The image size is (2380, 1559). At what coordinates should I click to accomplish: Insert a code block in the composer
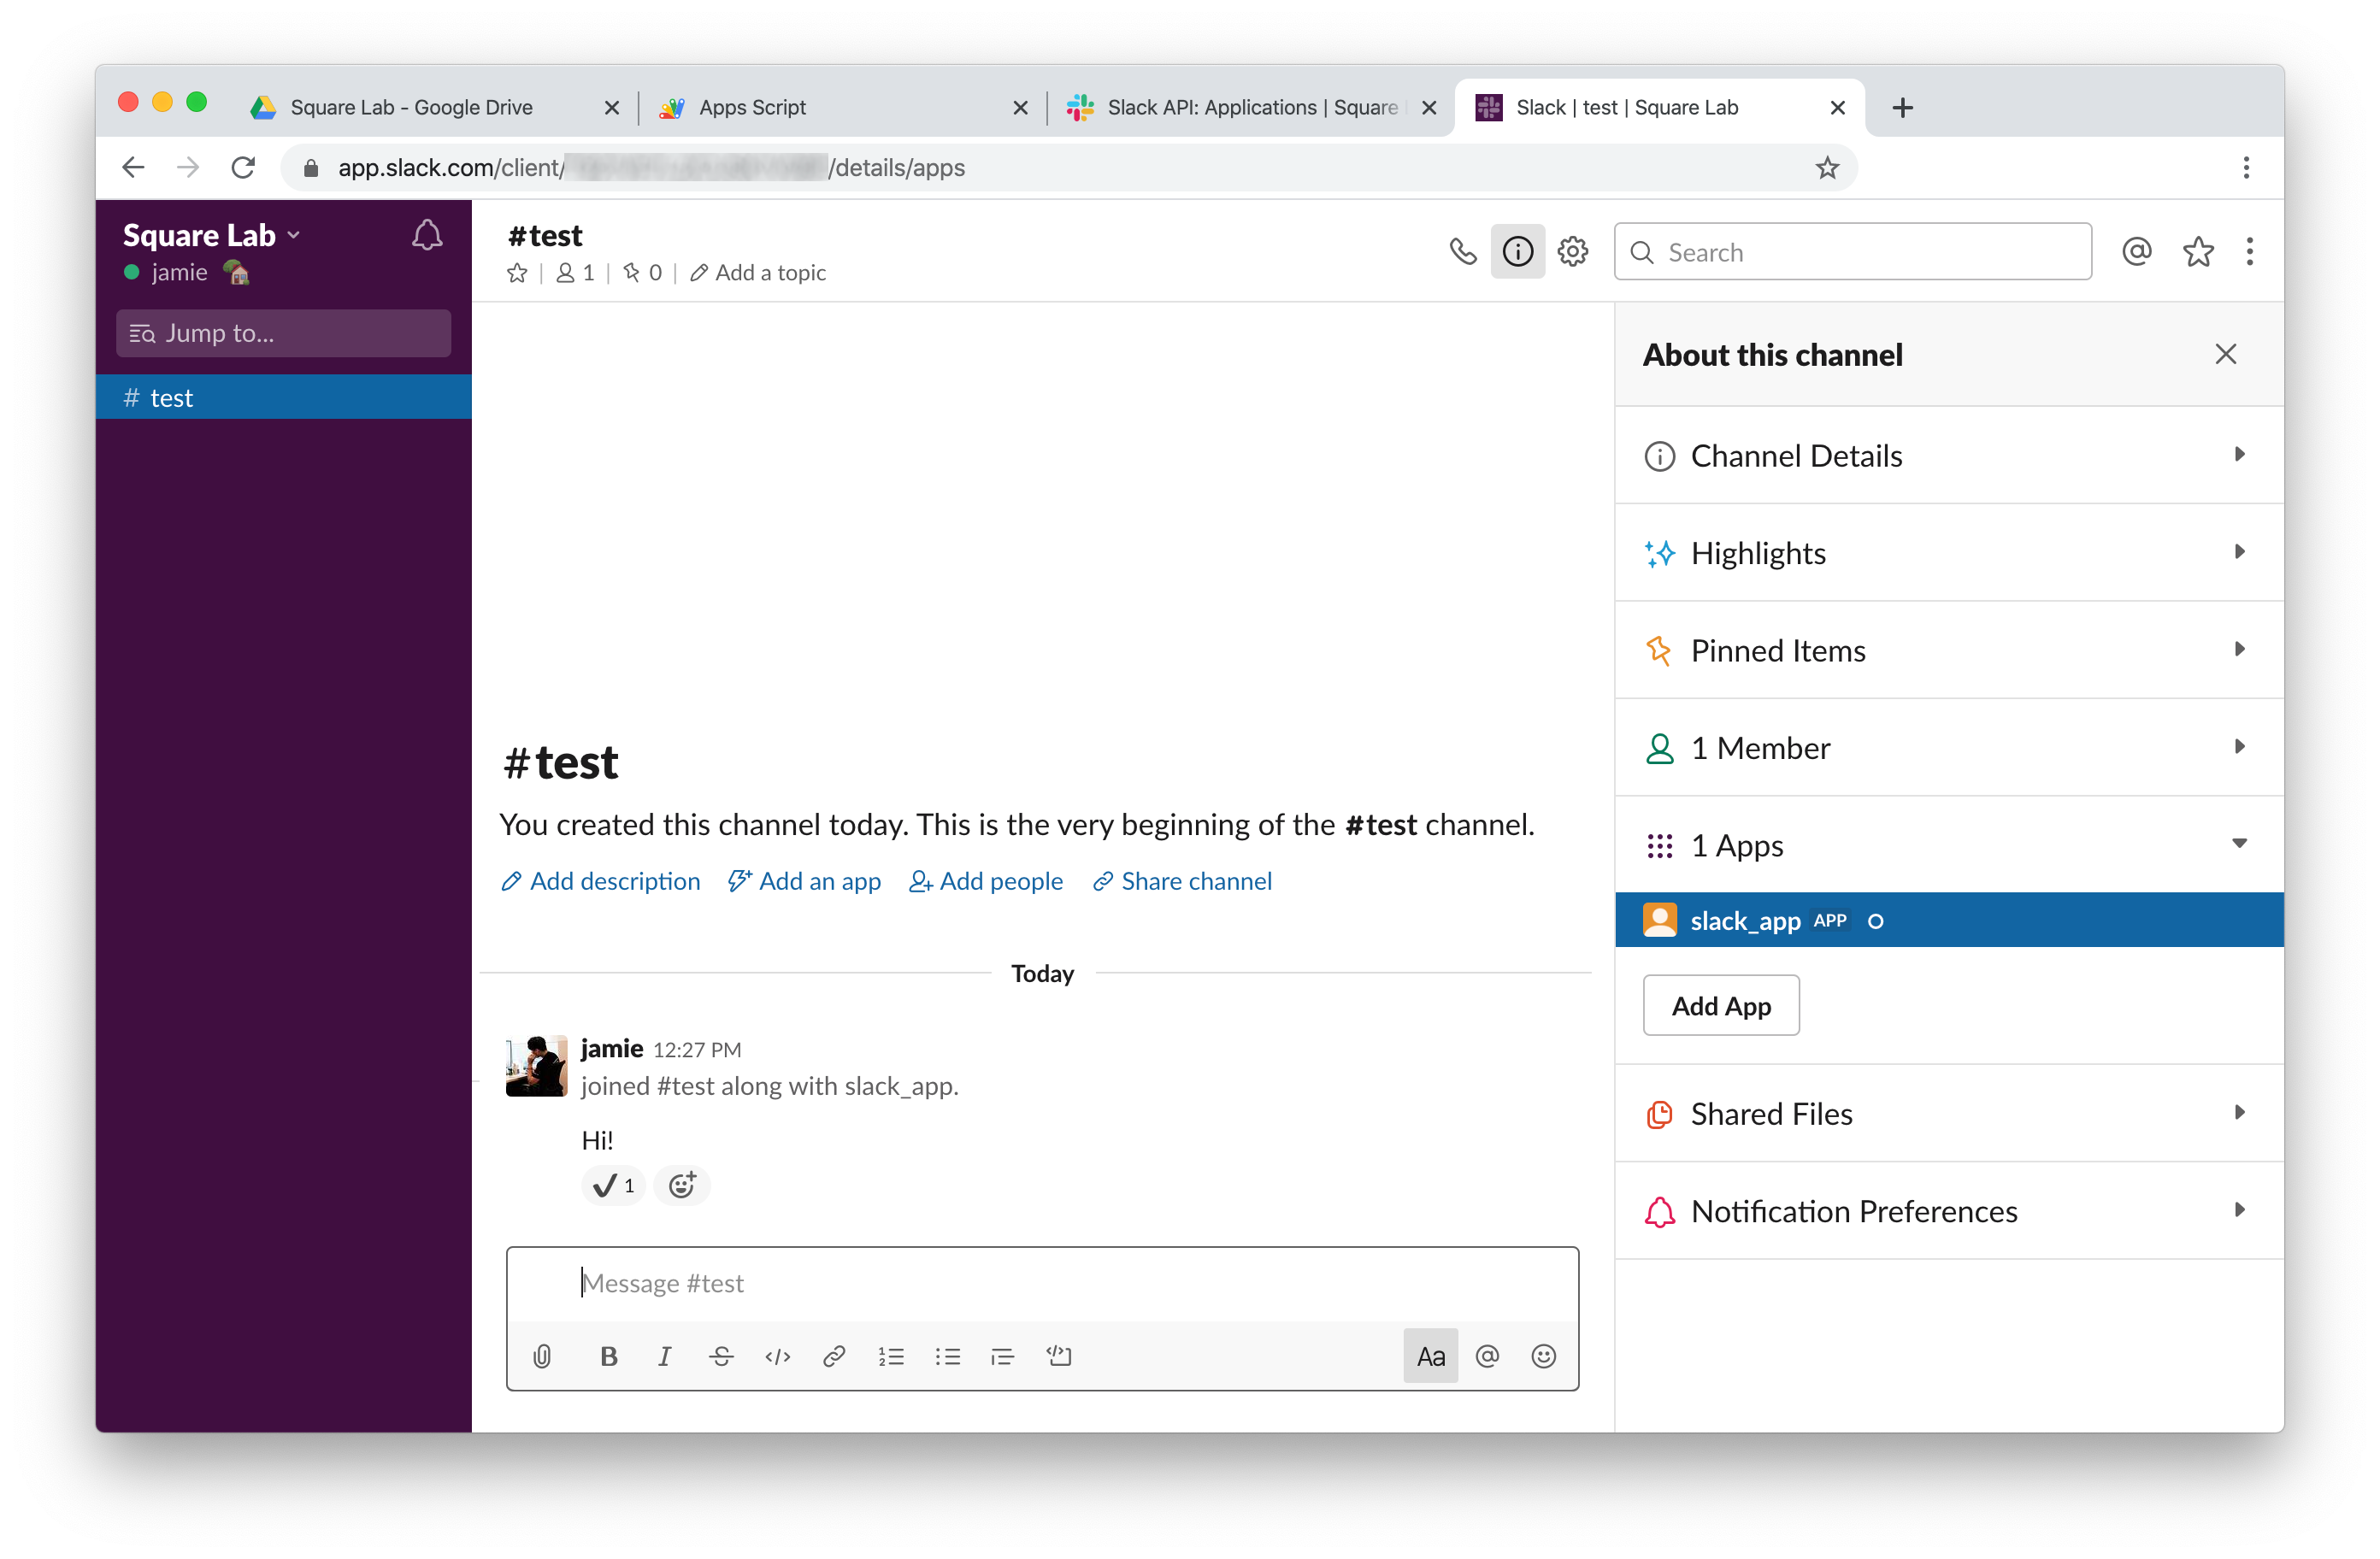point(1059,1356)
